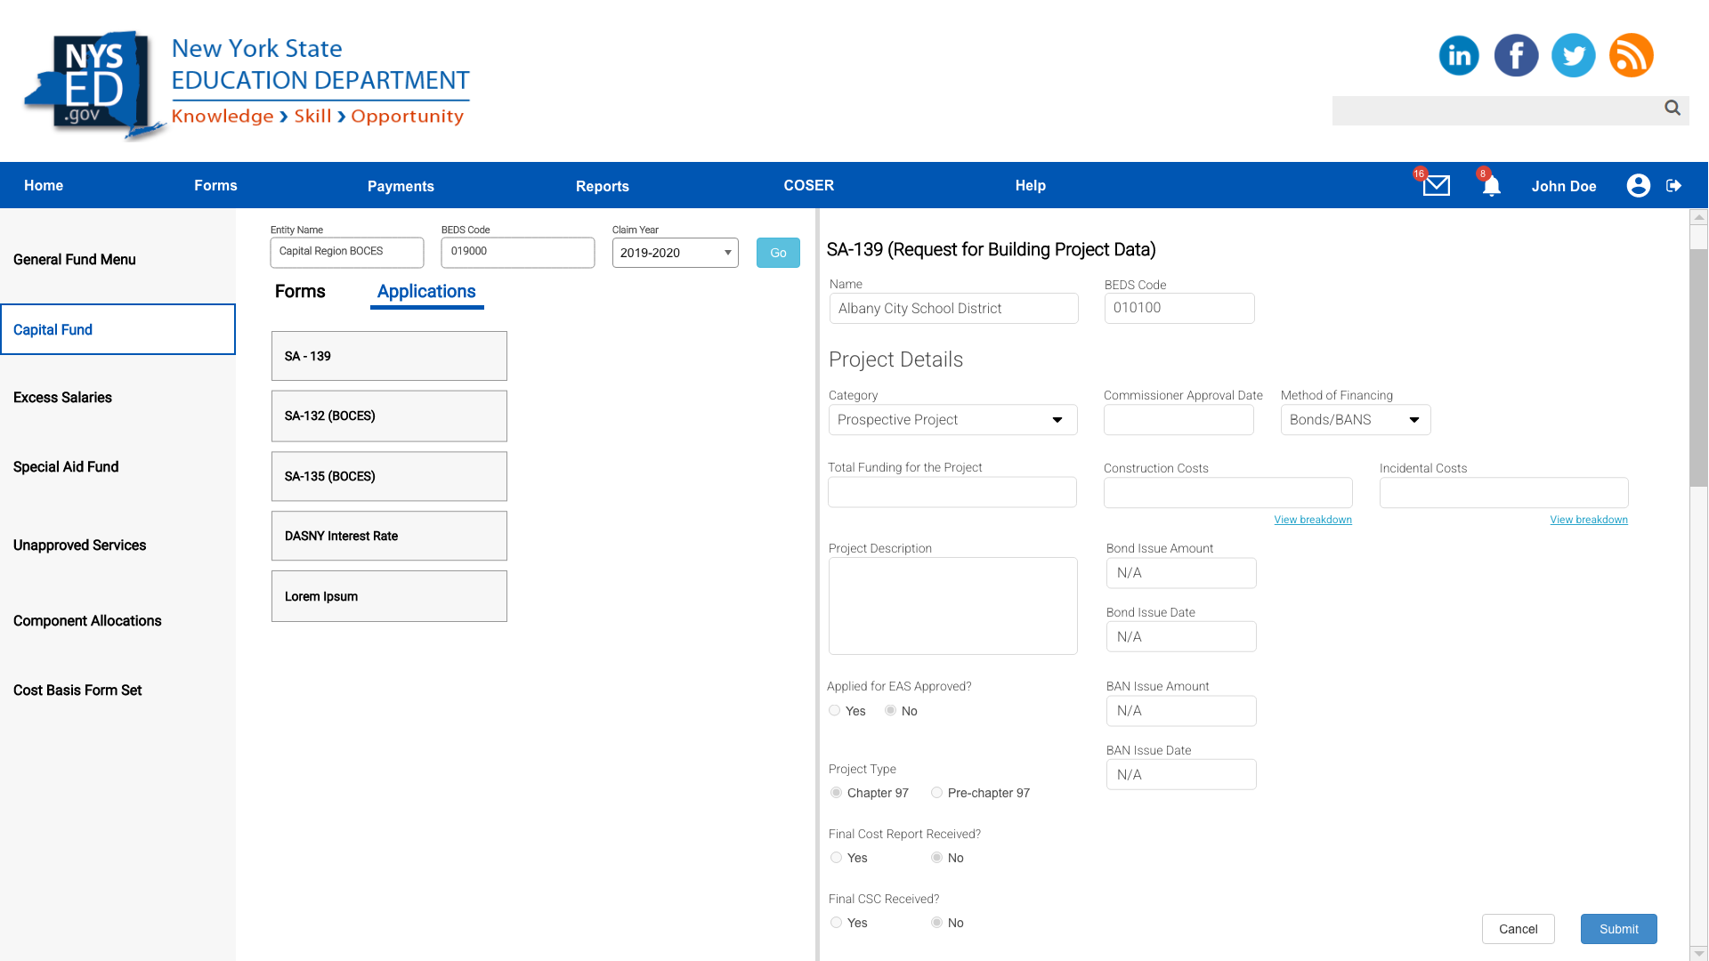The width and height of the screenshot is (1709, 961).
Task: Select the Pre-chapter 97 project type
Action: pos(936,793)
